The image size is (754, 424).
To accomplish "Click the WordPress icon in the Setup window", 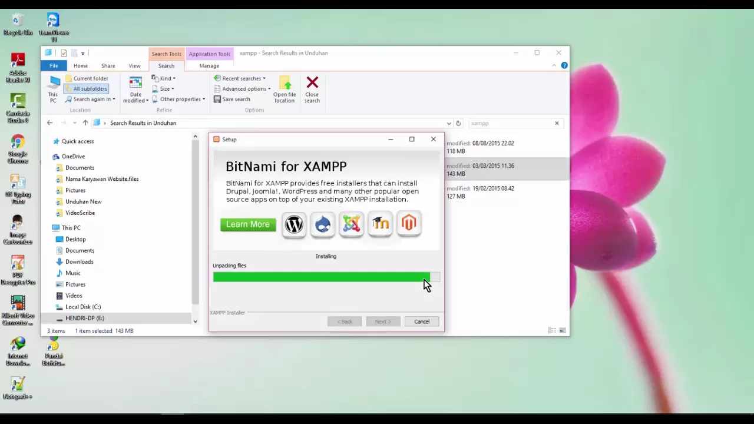I will pos(294,224).
